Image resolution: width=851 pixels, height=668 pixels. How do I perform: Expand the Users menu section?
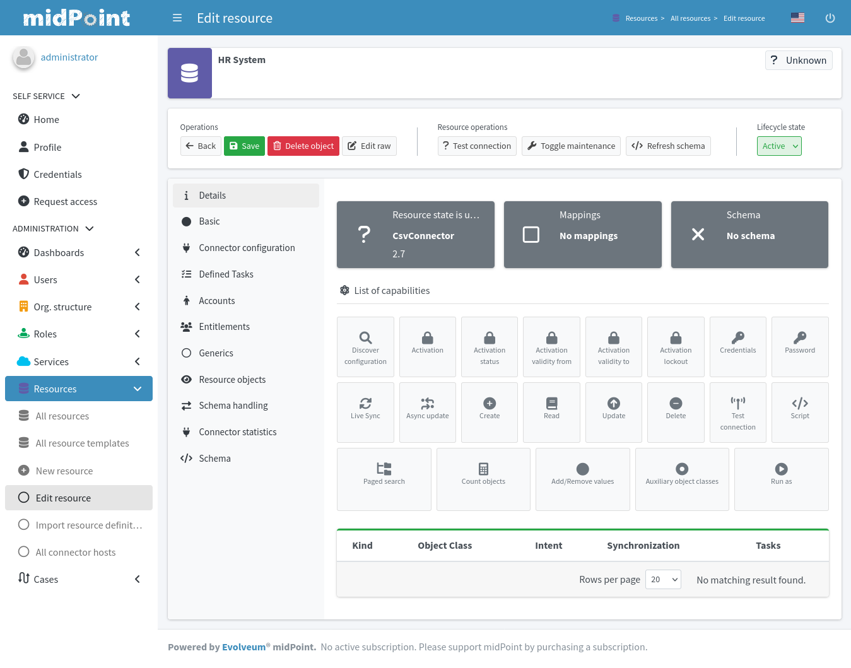137,279
